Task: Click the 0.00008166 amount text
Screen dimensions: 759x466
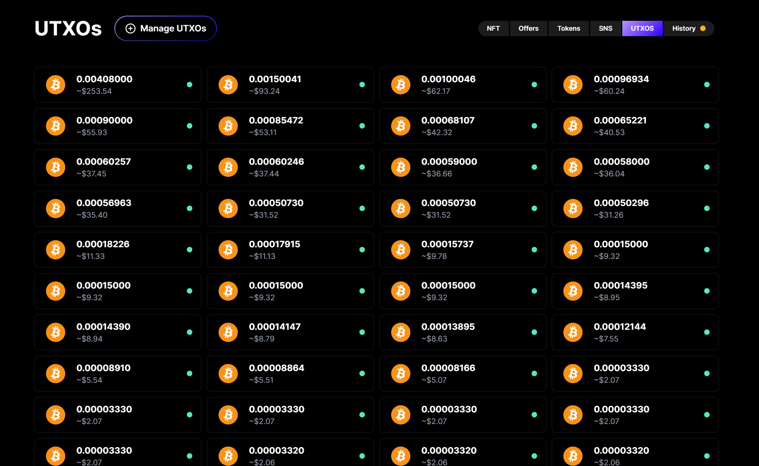Action: 448,368
